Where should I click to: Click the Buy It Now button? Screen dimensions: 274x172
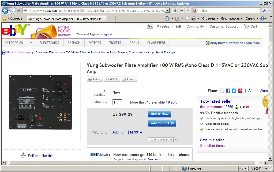click(160, 114)
